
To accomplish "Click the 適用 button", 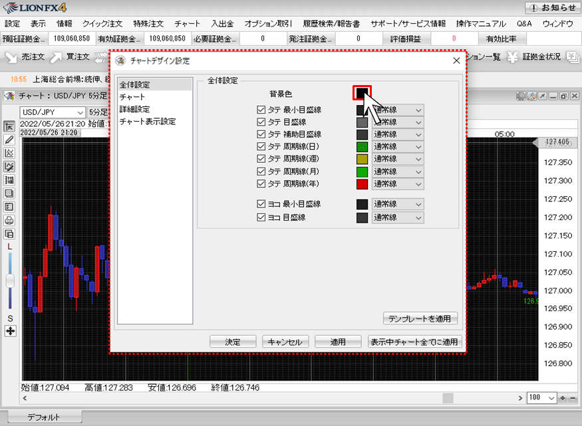I will (x=338, y=342).
